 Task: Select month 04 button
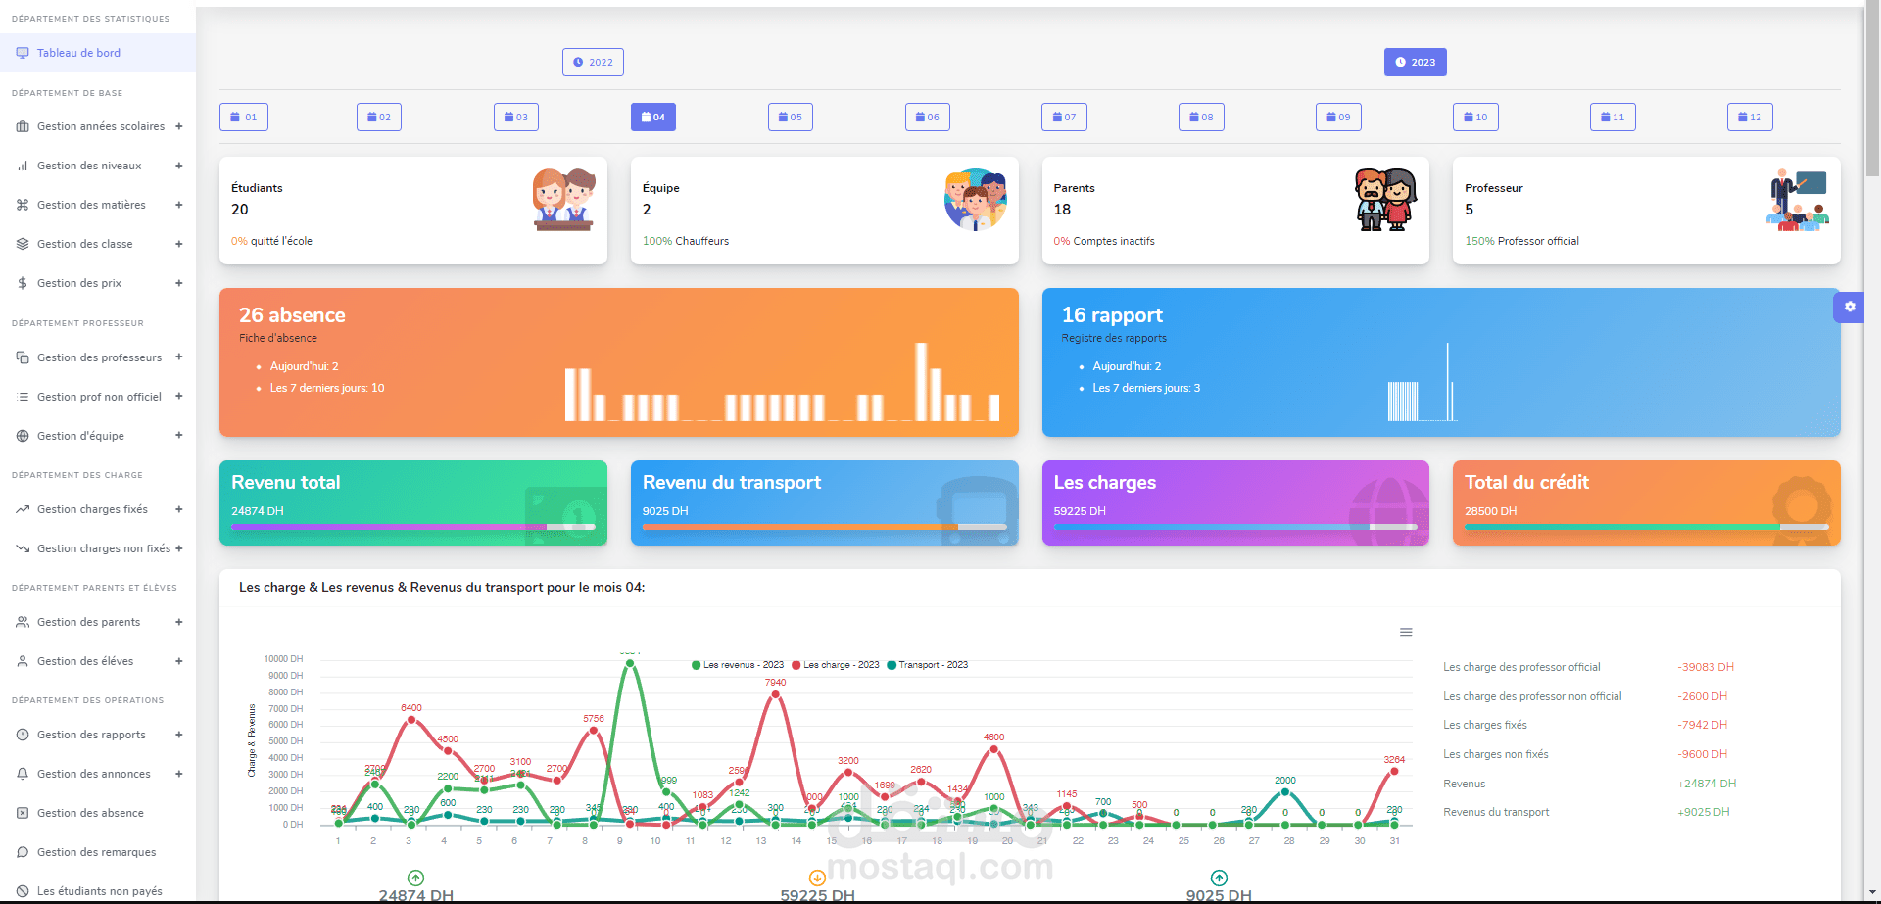coord(653,117)
